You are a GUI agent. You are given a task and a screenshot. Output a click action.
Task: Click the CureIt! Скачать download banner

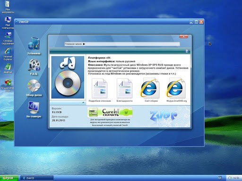110,112
